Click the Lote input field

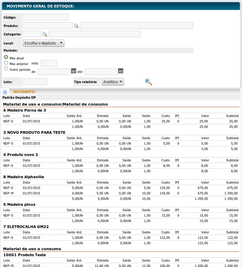tap(35, 82)
